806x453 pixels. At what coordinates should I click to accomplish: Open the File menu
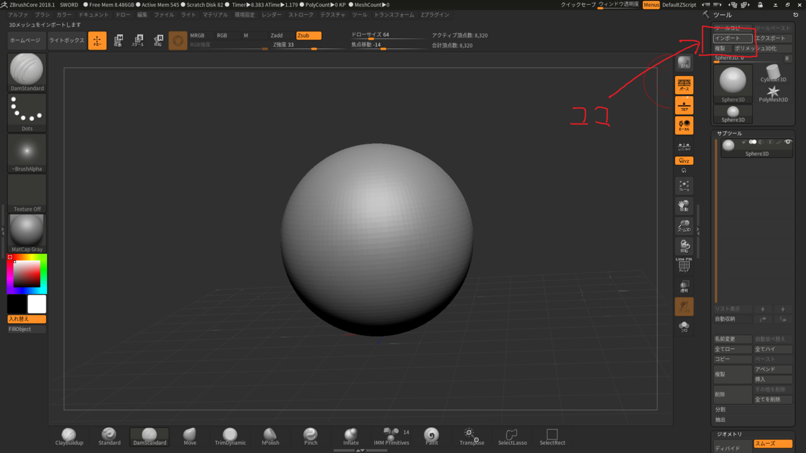coord(164,15)
